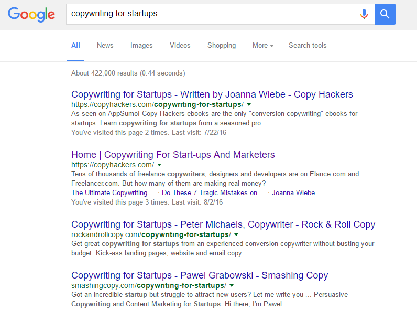Image resolution: width=417 pixels, height=321 pixels.
Task: Click the green rockandrollcopy.com/copywriting-for-startups/ URL text
Action: pyautogui.click(x=151, y=235)
